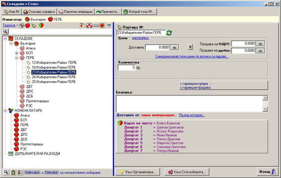Click the magnifier search button by search field
Image resolution: width=281 pixels, height=178 pixels.
pyautogui.click(x=5, y=32)
